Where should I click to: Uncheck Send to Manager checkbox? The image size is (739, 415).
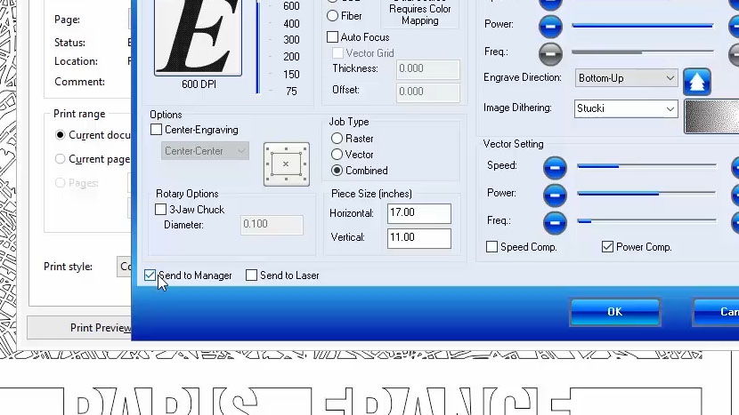click(x=150, y=275)
